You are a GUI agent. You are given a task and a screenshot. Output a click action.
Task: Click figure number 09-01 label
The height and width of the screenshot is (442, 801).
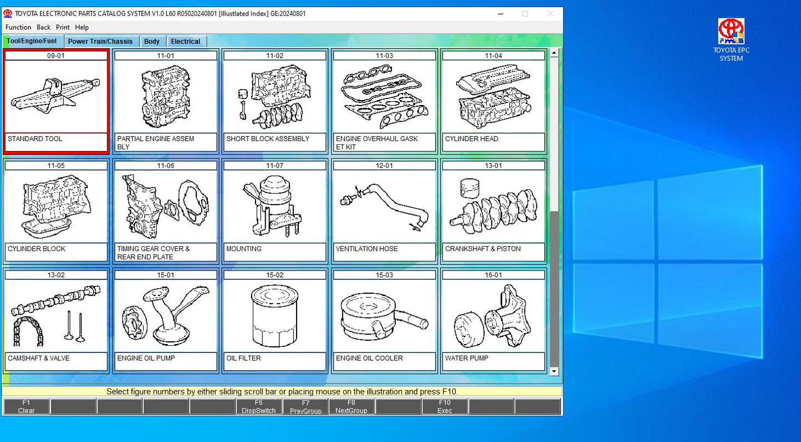(56, 56)
